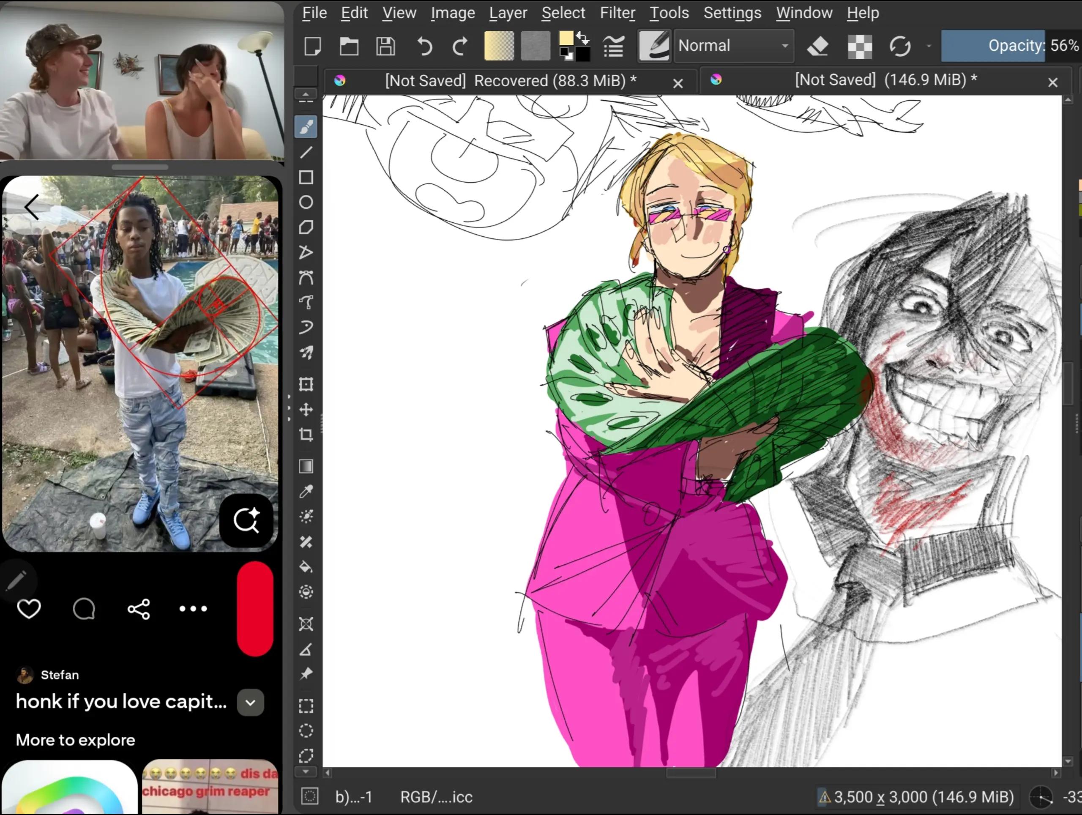Select the Rectangle shape tool
The image size is (1082, 815).
click(x=306, y=177)
